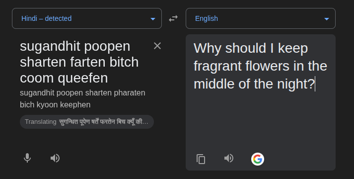Image resolution: width=354 pixels, height=179 pixels.
Task: Open the "Hindi – detected" language selector
Action: pos(87,18)
